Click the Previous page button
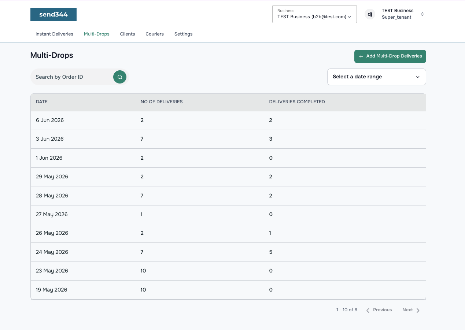The width and height of the screenshot is (465, 330). (x=379, y=310)
